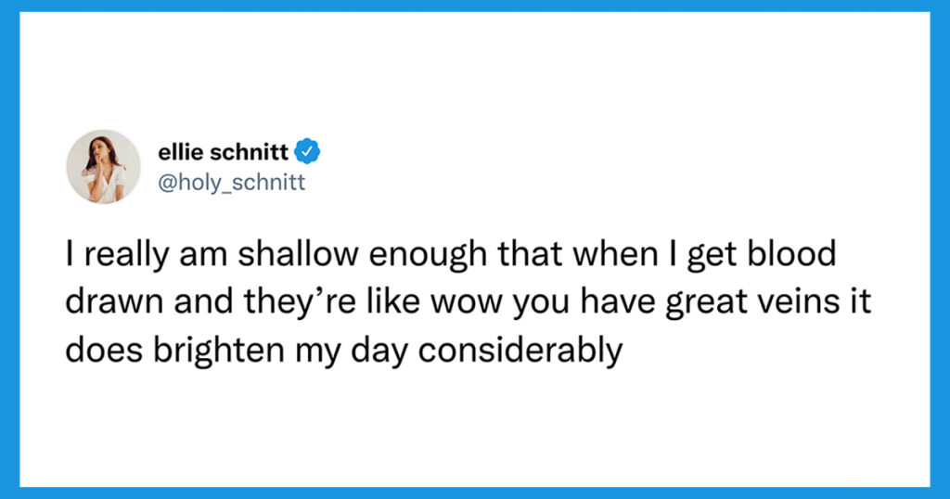Screen dimensions: 950x499
Task: Click the word "shallow" in the tweet
Action: click(x=299, y=254)
